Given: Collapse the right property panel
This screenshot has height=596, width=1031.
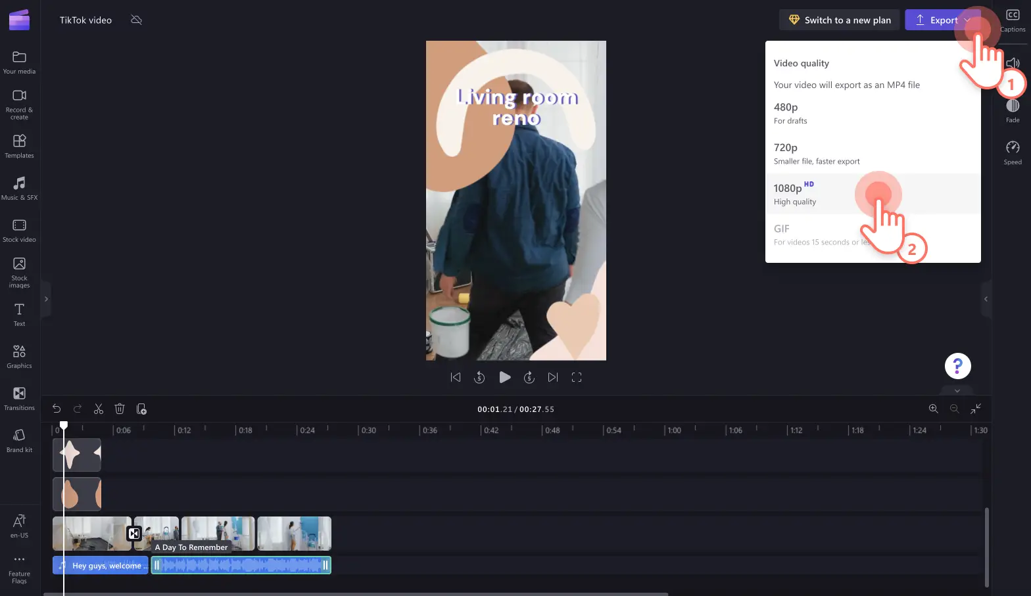Looking at the screenshot, I should tap(986, 299).
